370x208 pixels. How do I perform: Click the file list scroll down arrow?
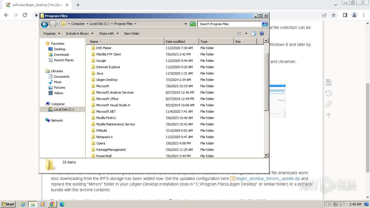266,155
